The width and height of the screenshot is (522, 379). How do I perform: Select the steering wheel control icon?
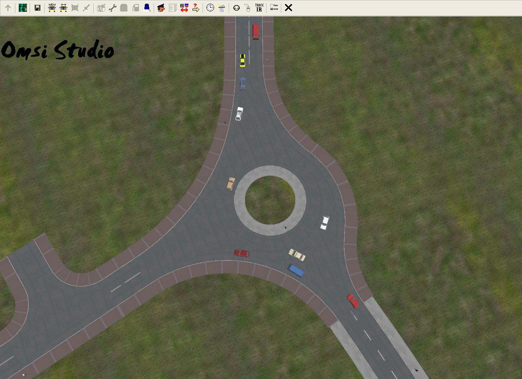(x=236, y=8)
